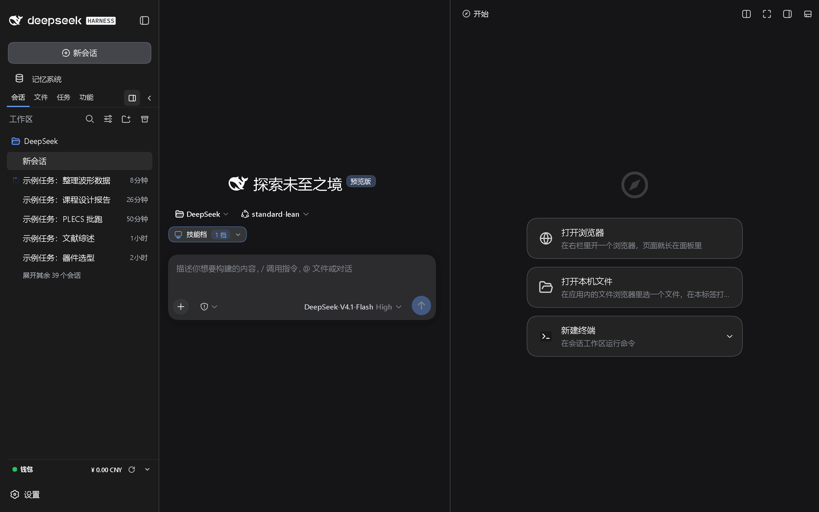Open 示例任务：器件选型 session

coord(80,258)
